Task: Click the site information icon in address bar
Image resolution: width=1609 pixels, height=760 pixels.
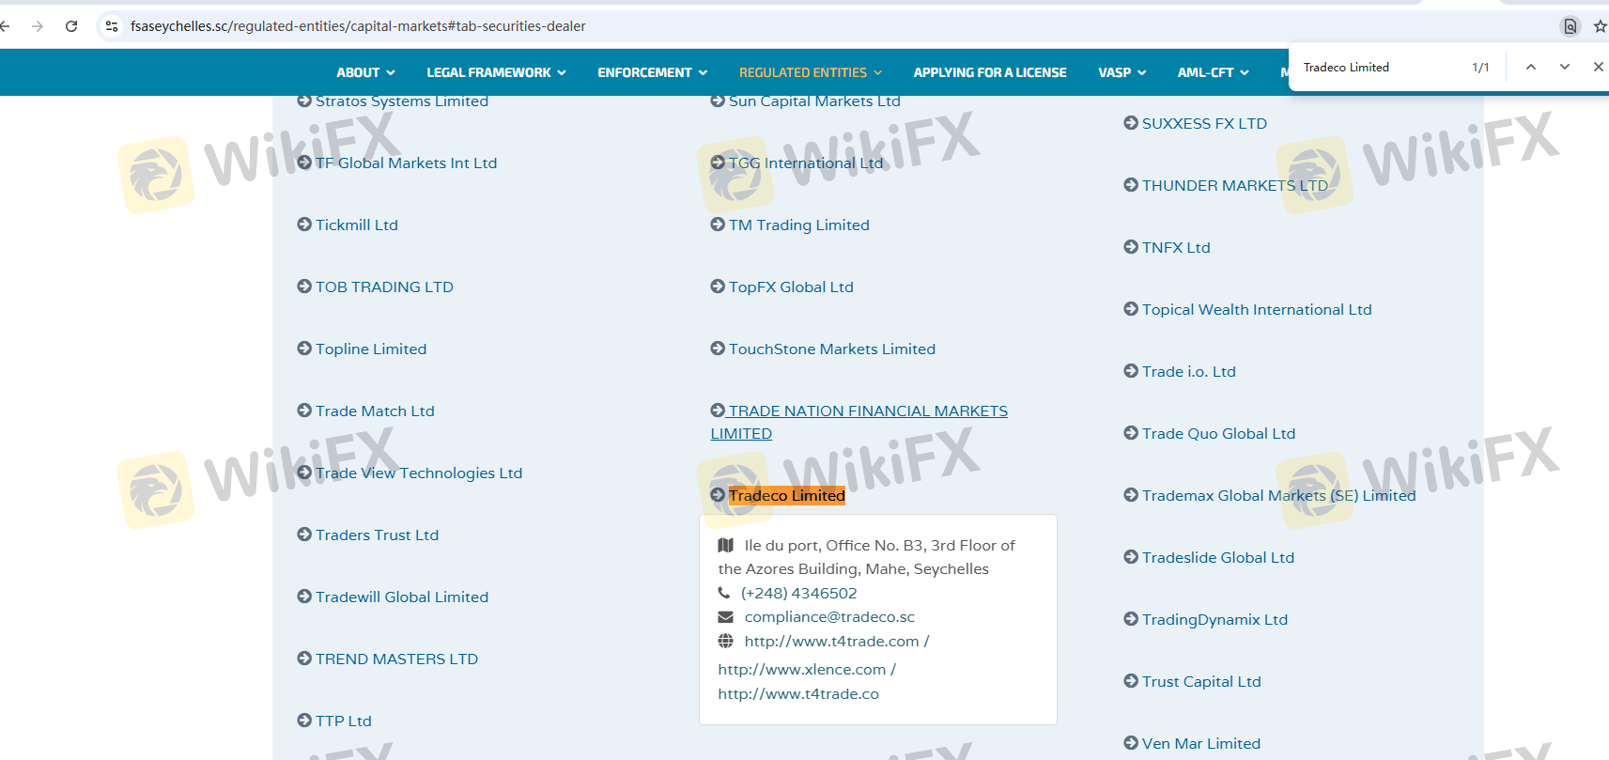Action: click(112, 26)
